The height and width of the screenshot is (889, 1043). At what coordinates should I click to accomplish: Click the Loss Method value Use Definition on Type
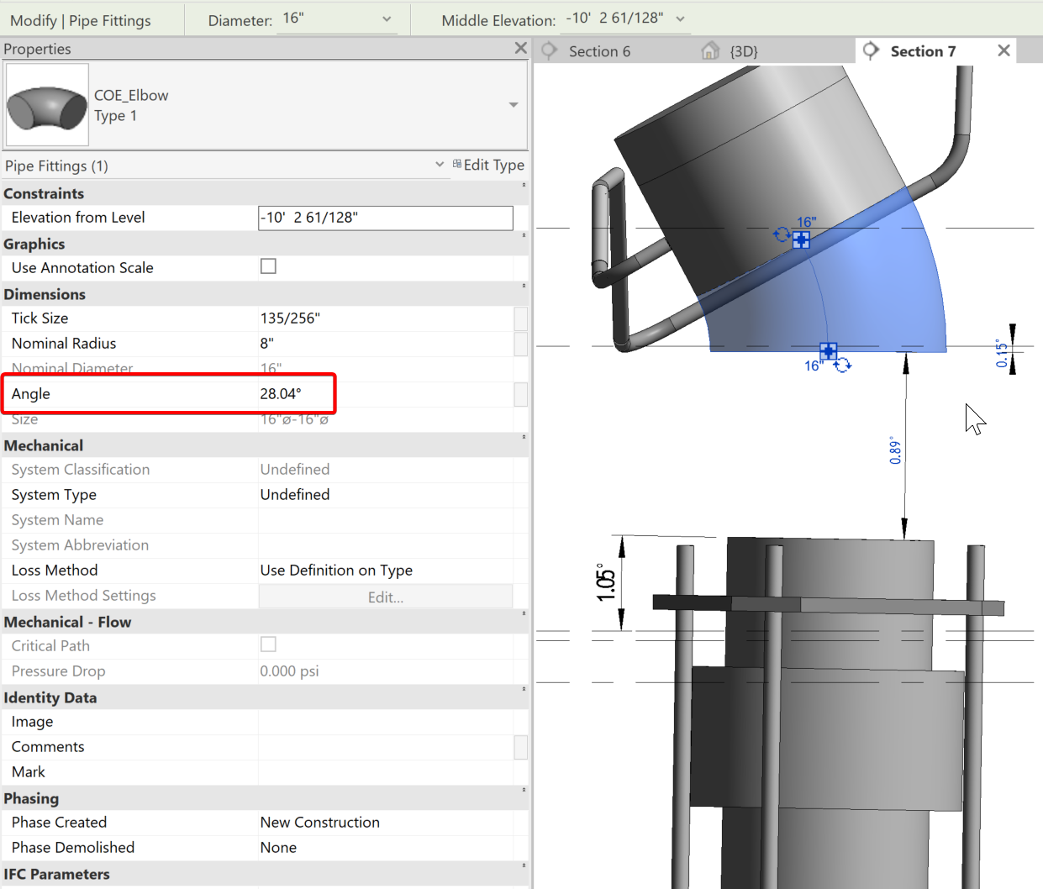(336, 570)
